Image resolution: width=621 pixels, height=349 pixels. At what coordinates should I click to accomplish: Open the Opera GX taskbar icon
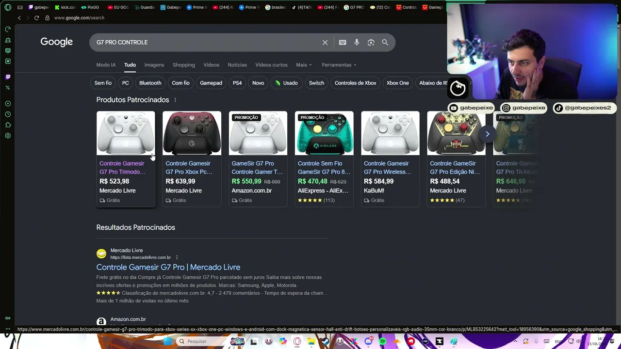tap(297, 341)
